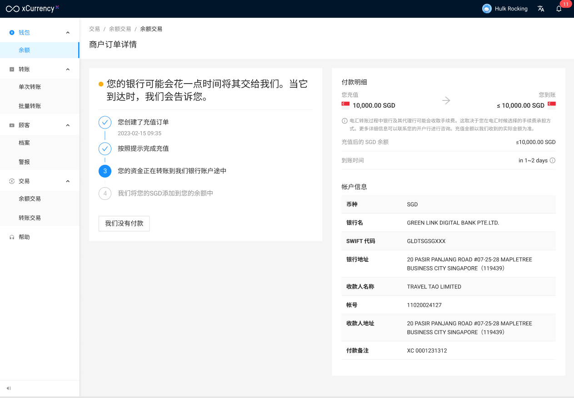Viewport: 574px width, 398px height.
Task: Select 余额 in the sidebar
Action: point(25,50)
